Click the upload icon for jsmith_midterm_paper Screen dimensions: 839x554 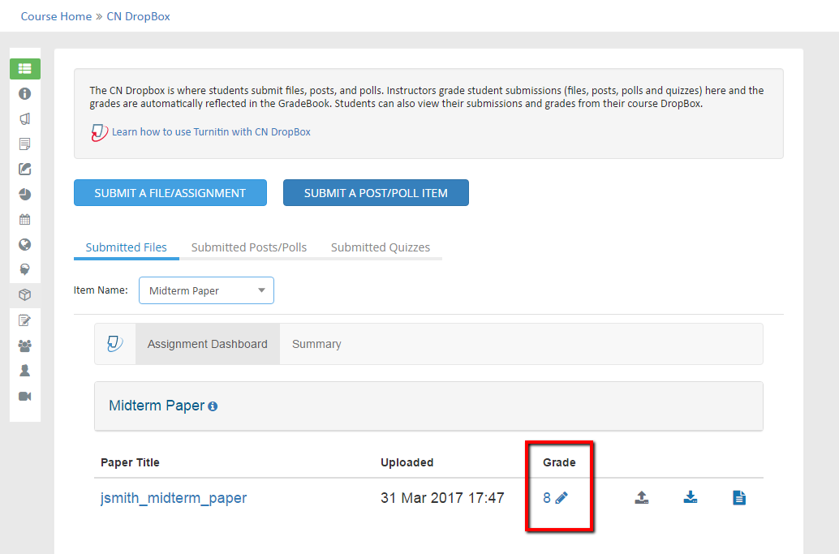click(x=642, y=498)
